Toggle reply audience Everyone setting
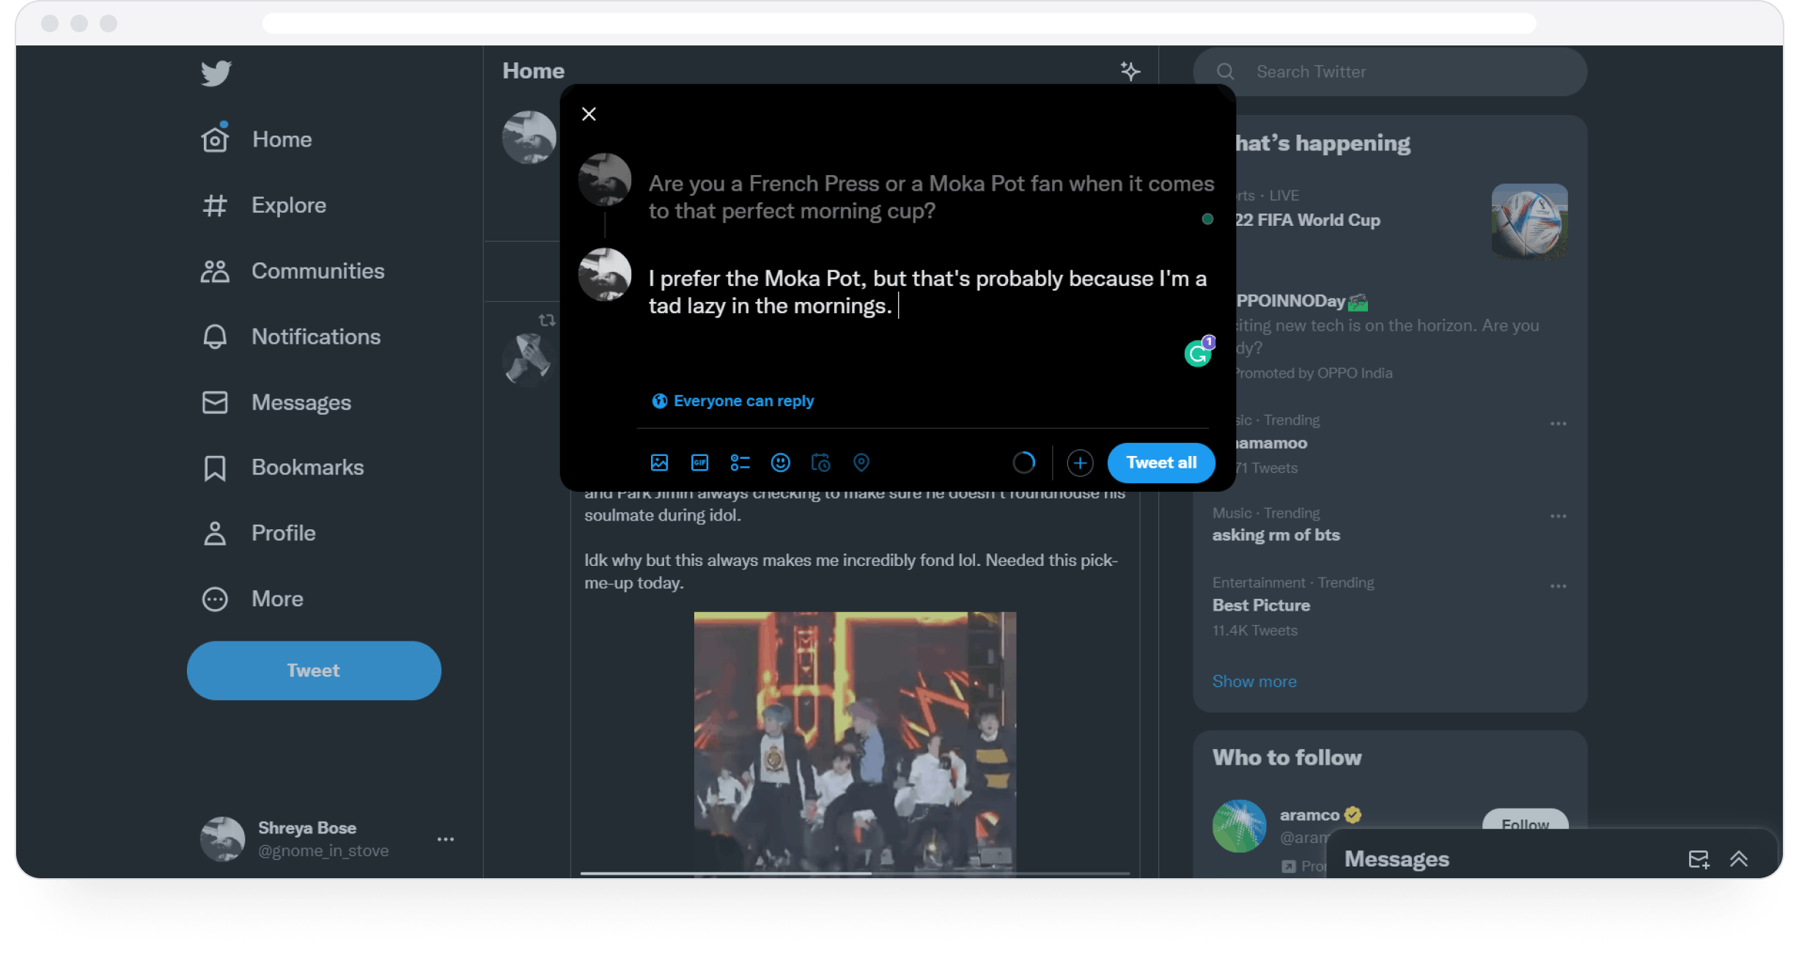 coord(732,400)
